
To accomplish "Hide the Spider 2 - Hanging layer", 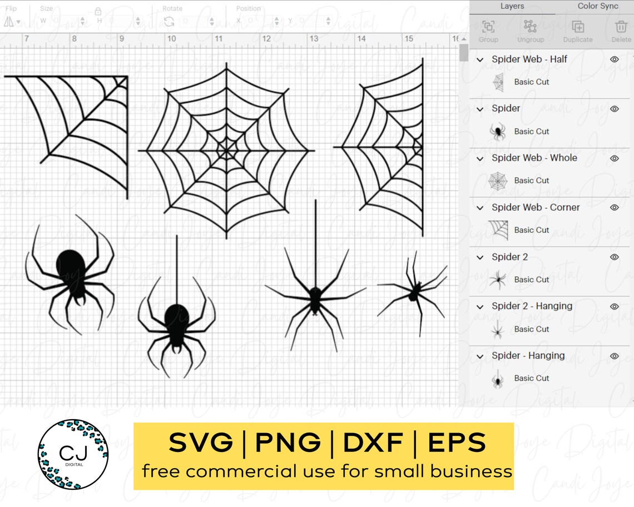I will (x=614, y=306).
